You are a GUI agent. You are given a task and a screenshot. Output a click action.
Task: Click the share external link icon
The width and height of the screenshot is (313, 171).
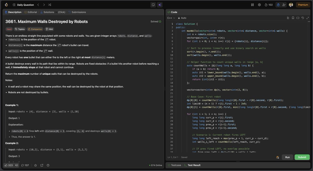[42, 165]
